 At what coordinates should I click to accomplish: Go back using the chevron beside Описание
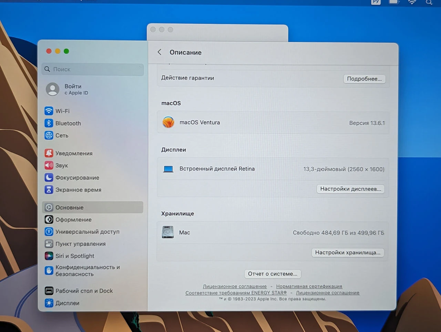click(160, 52)
